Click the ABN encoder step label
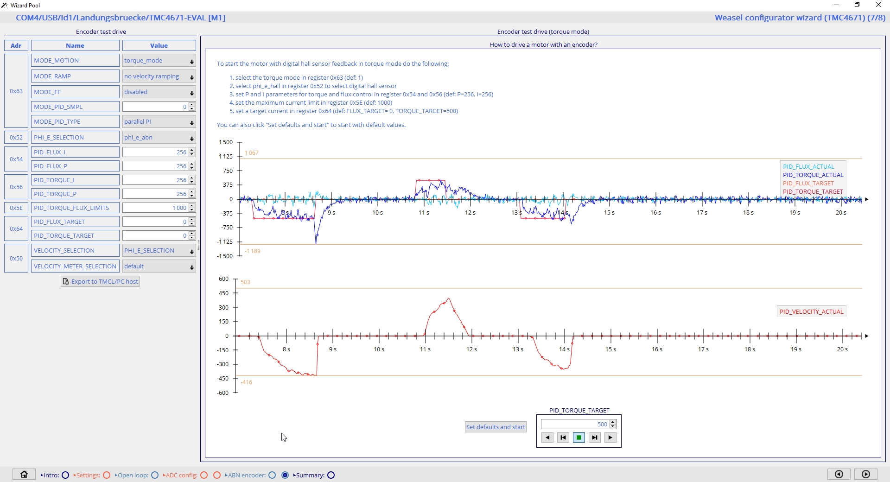890x482 pixels. 247,475
